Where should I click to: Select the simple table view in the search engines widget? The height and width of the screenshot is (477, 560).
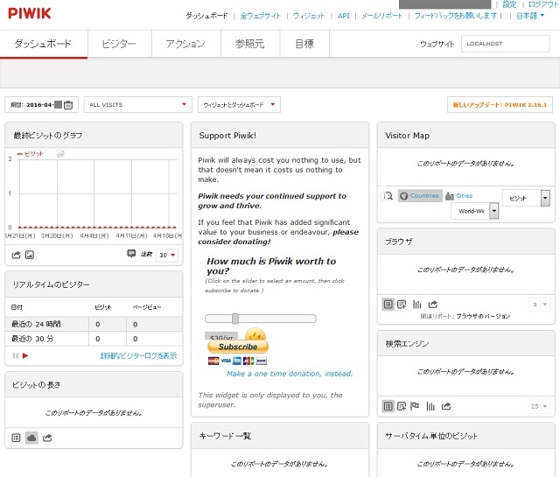[388, 406]
